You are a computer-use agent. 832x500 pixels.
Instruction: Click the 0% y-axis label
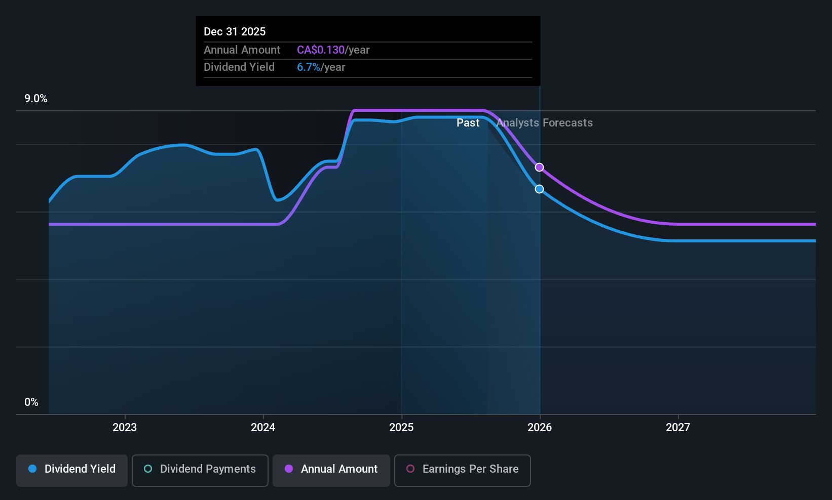(x=31, y=402)
